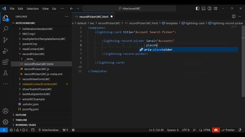Image resolution: width=245 pixels, height=137 pixels.
Task: Click the Prettier status item
Action: pos(228,130)
